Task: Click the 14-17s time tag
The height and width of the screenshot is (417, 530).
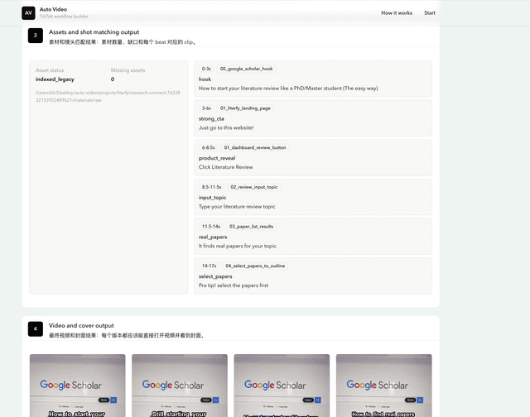Action: pyautogui.click(x=209, y=266)
